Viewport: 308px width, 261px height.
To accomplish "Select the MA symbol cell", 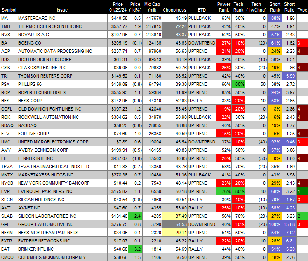I will pyautogui.click(x=9, y=18).
